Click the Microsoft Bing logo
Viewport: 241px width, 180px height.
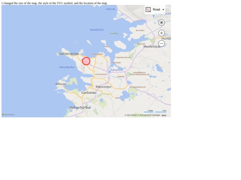click(x=8, y=115)
